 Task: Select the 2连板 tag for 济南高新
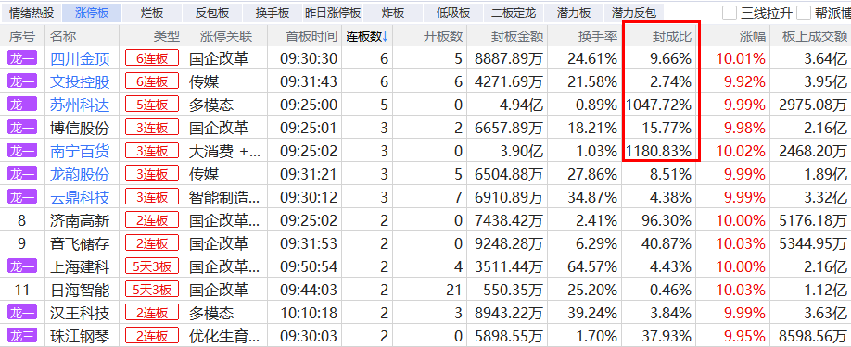tap(152, 220)
